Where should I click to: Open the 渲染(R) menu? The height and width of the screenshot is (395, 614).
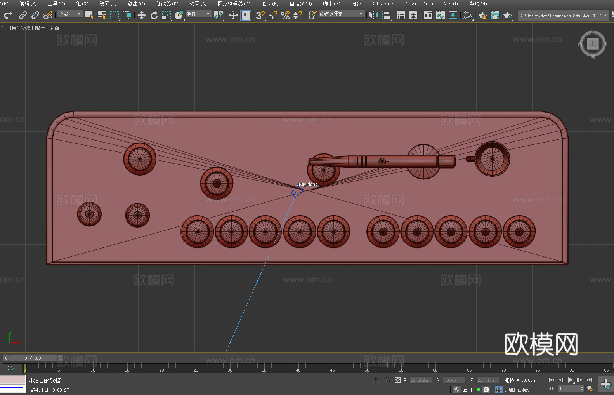tap(270, 3)
